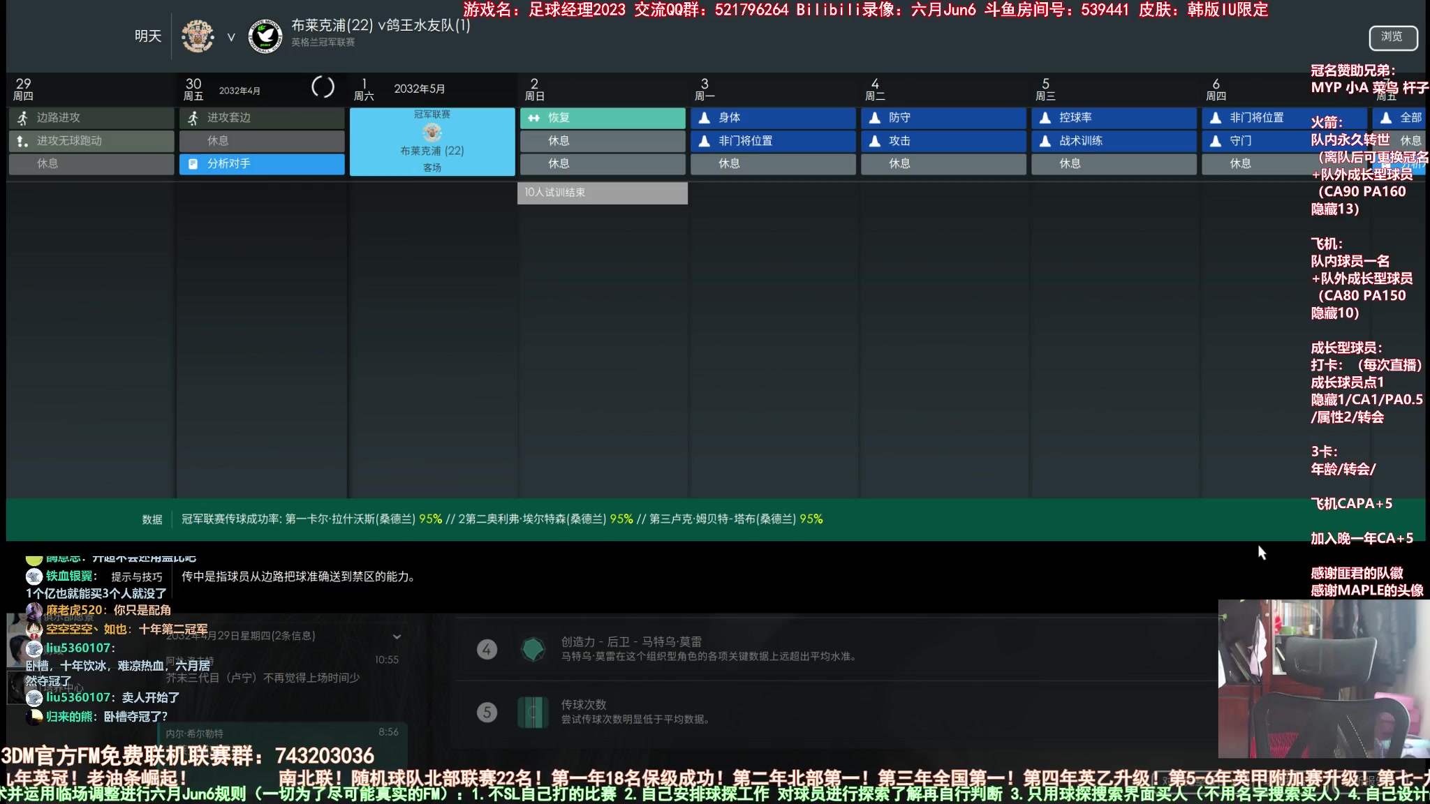The width and height of the screenshot is (1430, 804).
Task: Click the icon on 进攻无球跑动 session
Action: pyautogui.click(x=23, y=141)
